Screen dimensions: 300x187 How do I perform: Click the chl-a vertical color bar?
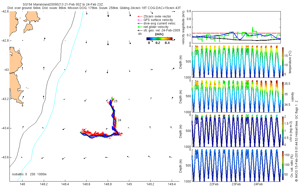(283, 130)
